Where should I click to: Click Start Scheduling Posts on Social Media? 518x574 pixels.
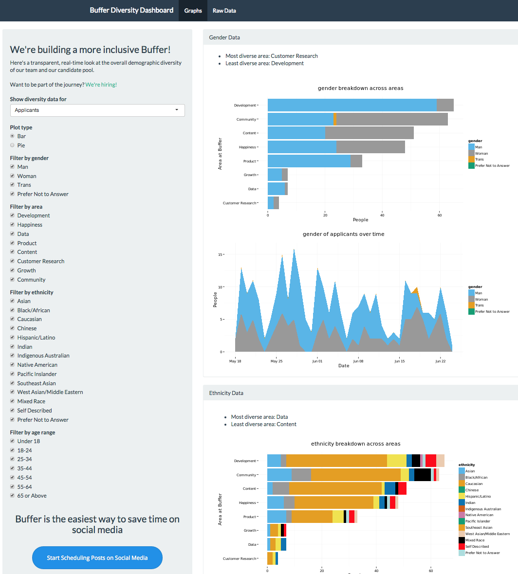click(x=97, y=557)
